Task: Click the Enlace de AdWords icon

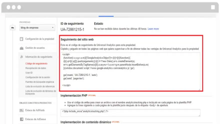Action: 21,110
